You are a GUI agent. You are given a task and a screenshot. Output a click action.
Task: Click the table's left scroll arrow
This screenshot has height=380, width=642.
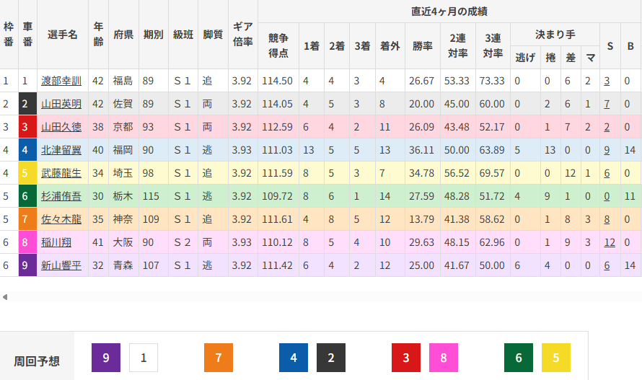click(x=5, y=296)
